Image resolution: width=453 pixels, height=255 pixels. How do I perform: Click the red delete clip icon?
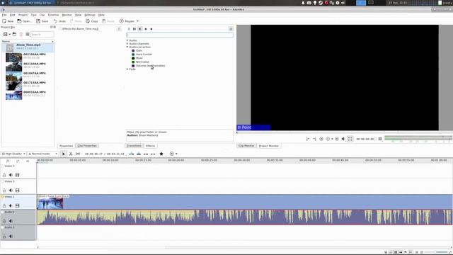(21, 35)
